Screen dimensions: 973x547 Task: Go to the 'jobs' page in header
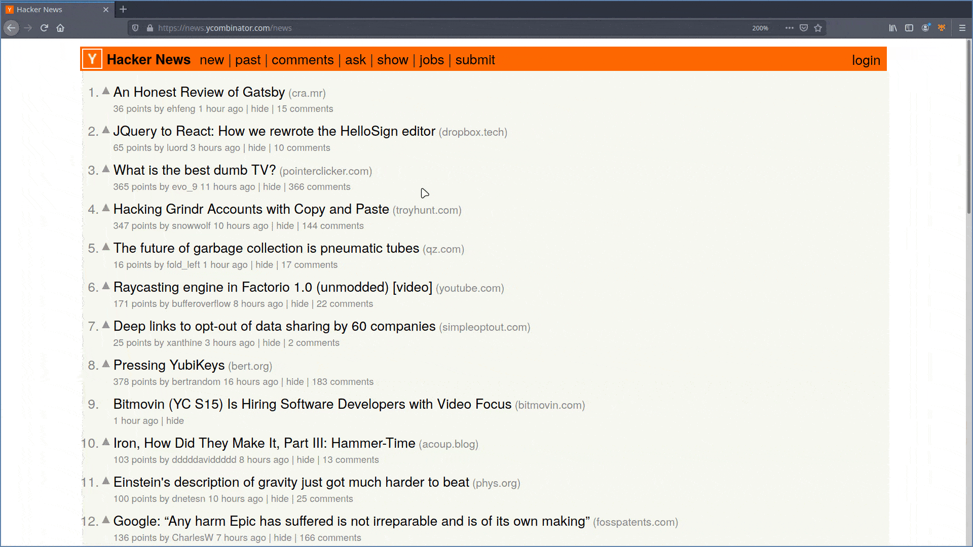(x=432, y=60)
